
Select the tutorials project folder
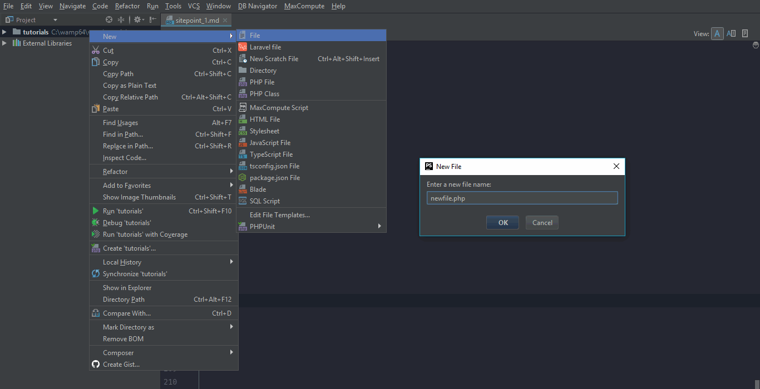(36, 32)
